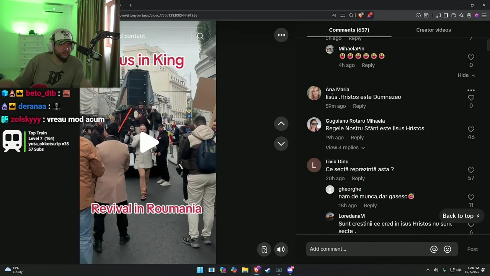
Task: Open the Brave Shields icon in address bar
Action: pyautogui.click(x=361, y=15)
